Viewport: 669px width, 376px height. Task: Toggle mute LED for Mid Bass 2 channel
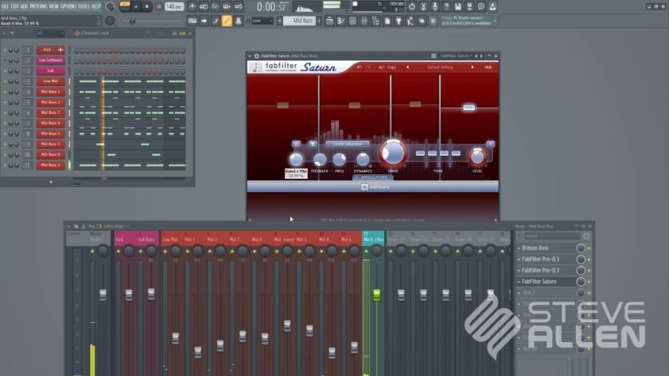[x=5, y=102]
